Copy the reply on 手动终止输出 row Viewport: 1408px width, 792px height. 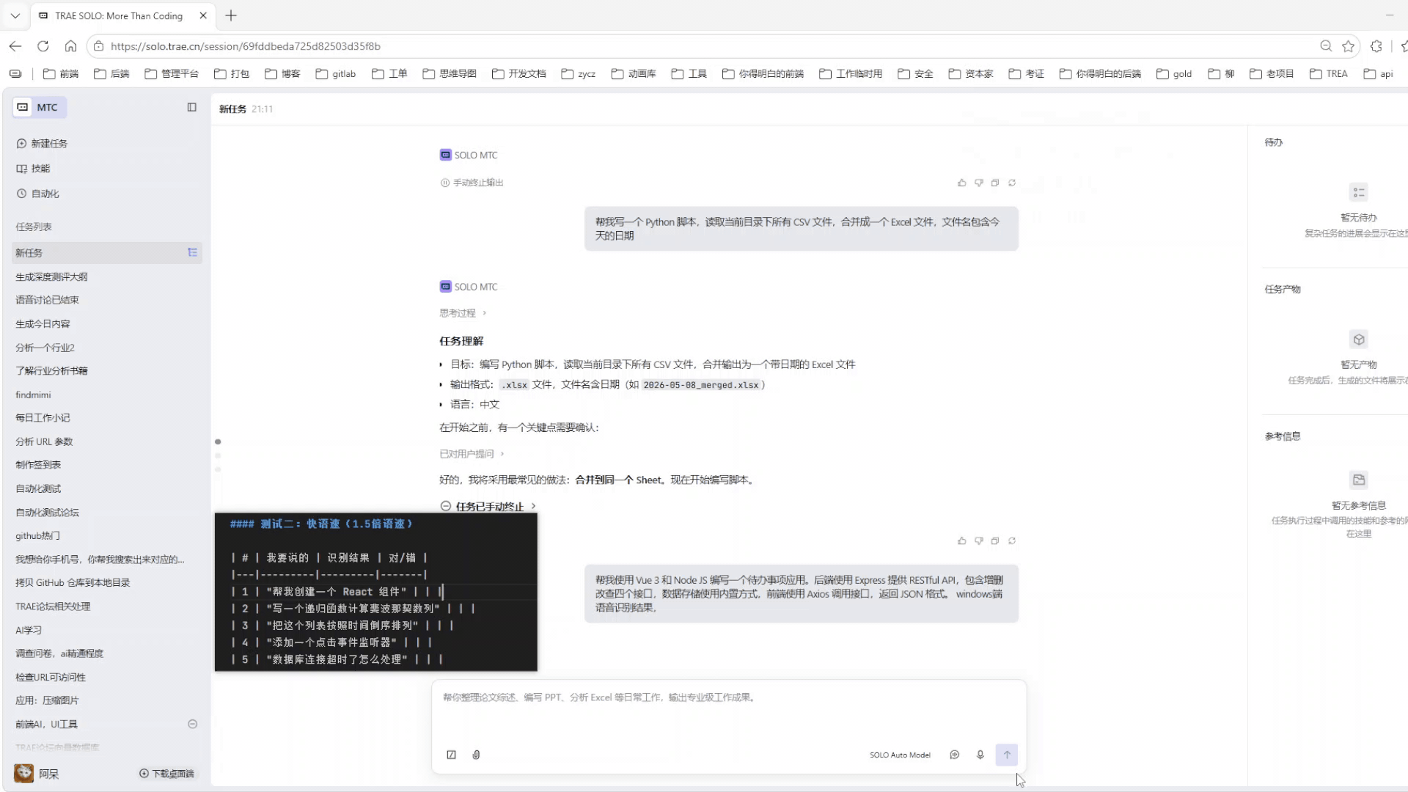[995, 183]
